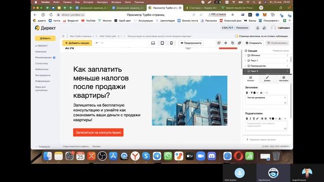Image resolution: width=324 pixels, height=182 pixels.
Task: Open the Закладки menu in menu bar
Action: pyautogui.click(x=102, y=2)
